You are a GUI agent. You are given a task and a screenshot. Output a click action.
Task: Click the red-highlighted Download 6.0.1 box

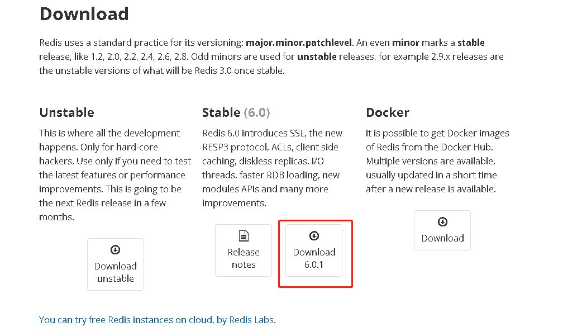pyautogui.click(x=314, y=253)
